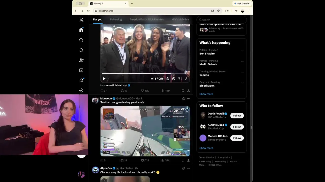Repost Monsoon post (15)

tap(124, 160)
